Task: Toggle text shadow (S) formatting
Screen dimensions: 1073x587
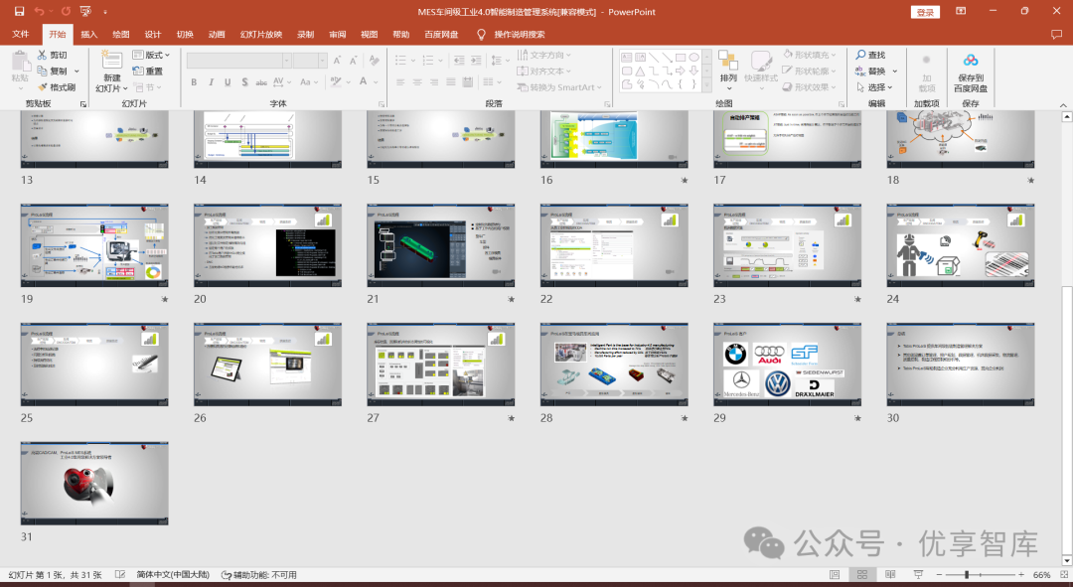Action: coord(244,82)
